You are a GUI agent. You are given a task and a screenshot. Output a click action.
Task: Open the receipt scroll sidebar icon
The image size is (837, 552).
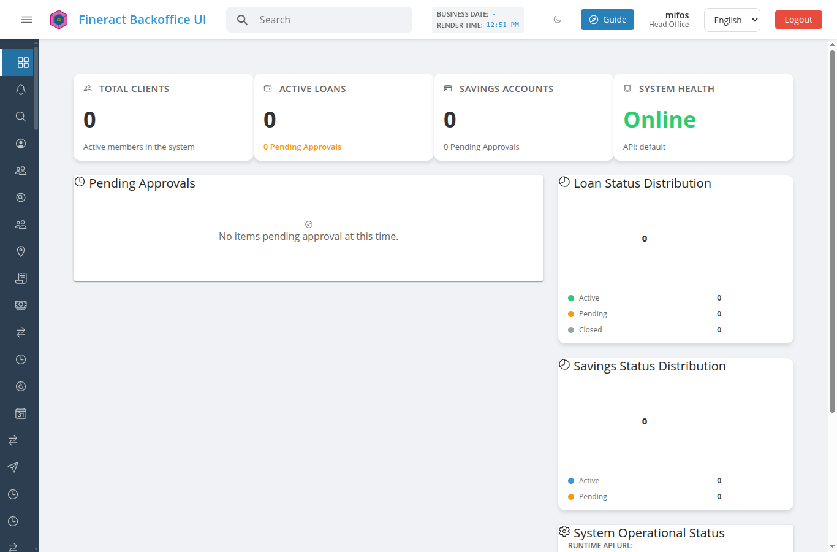tap(21, 278)
